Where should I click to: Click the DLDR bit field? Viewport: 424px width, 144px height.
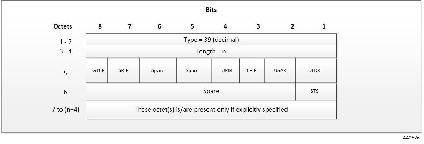(x=316, y=70)
